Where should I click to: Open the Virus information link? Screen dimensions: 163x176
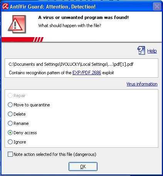coord(142,84)
